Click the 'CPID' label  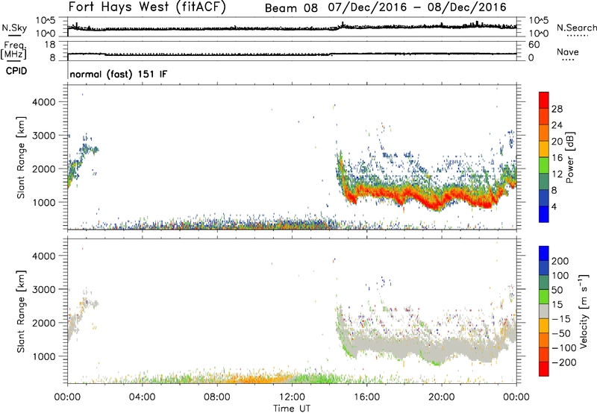coord(16,71)
